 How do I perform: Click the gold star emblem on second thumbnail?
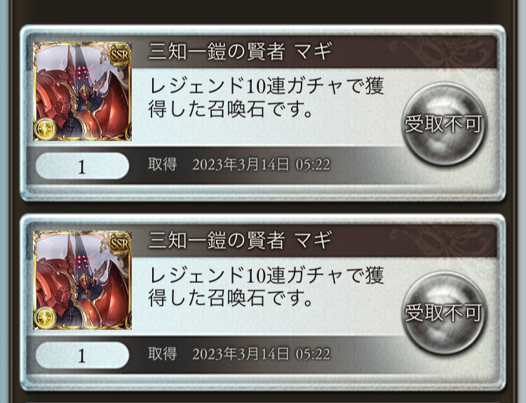(x=45, y=317)
